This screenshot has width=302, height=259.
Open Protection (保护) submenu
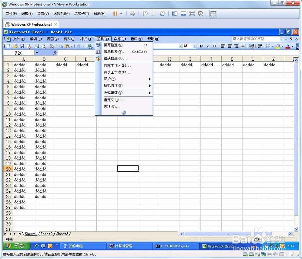pos(124,79)
